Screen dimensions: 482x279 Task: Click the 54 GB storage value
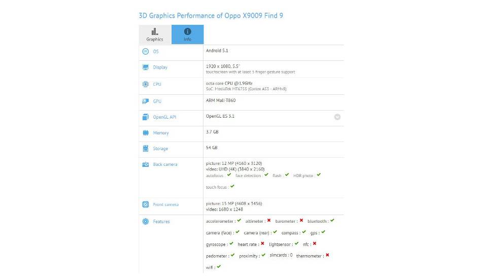coord(212,148)
